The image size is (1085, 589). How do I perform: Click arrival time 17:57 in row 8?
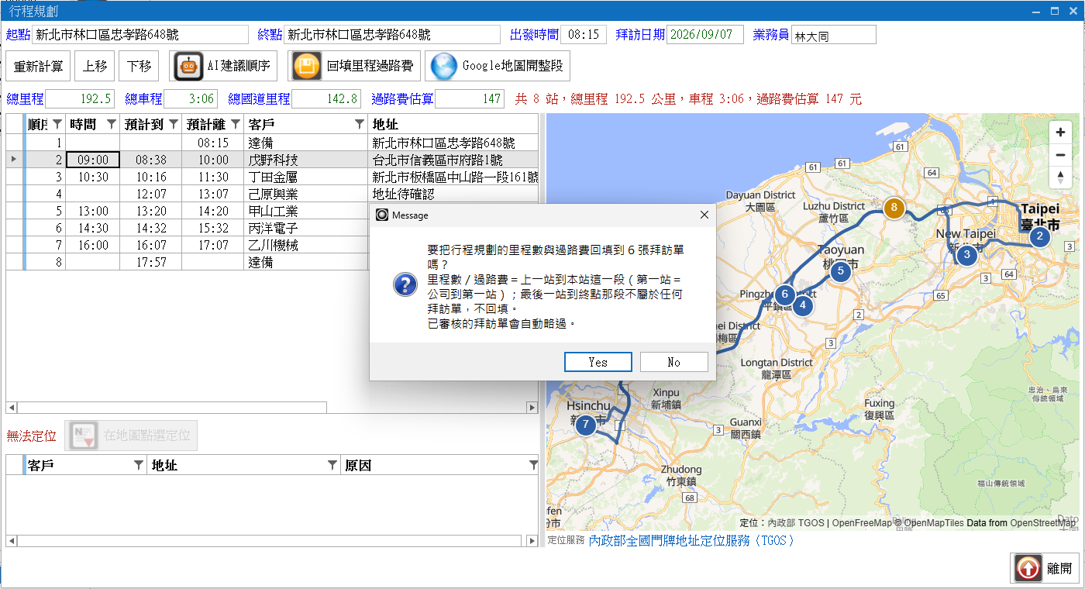pos(151,262)
